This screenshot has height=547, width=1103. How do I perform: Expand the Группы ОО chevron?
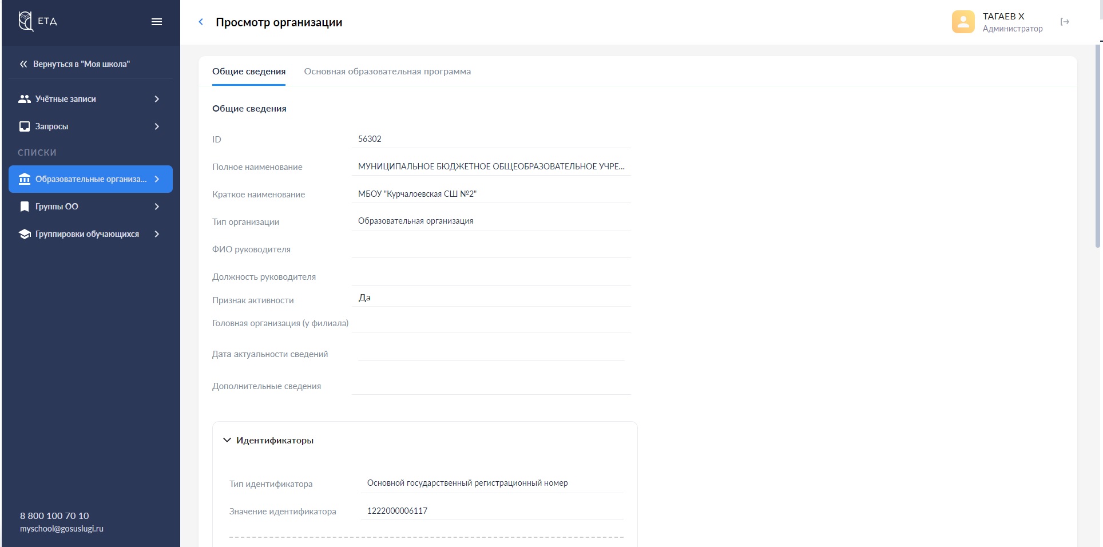pos(157,207)
